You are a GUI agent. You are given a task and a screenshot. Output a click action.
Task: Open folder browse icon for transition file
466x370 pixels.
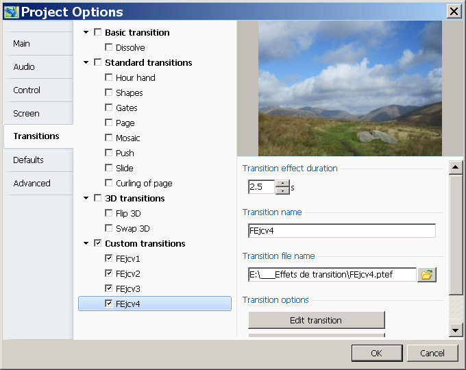(427, 275)
